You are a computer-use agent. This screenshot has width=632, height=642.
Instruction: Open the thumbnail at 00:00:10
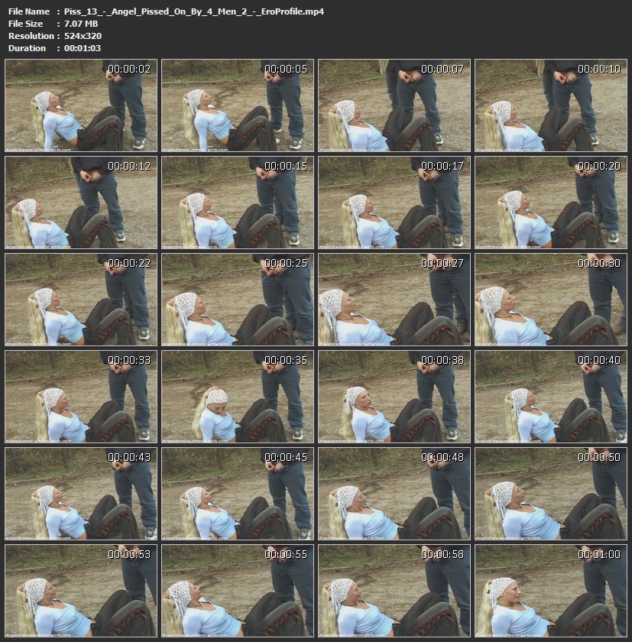click(x=551, y=105)
